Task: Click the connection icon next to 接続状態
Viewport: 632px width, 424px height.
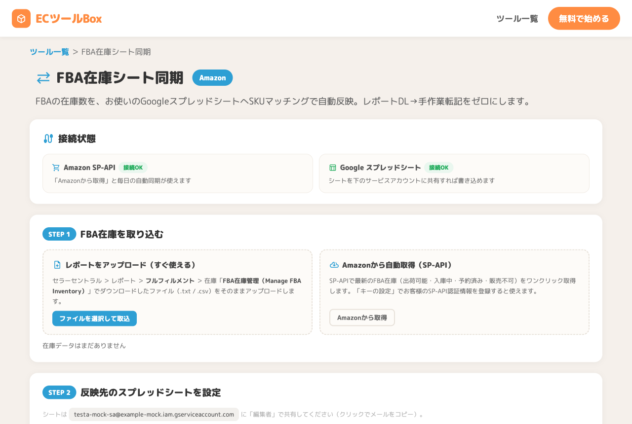Action: coord(48,139)
